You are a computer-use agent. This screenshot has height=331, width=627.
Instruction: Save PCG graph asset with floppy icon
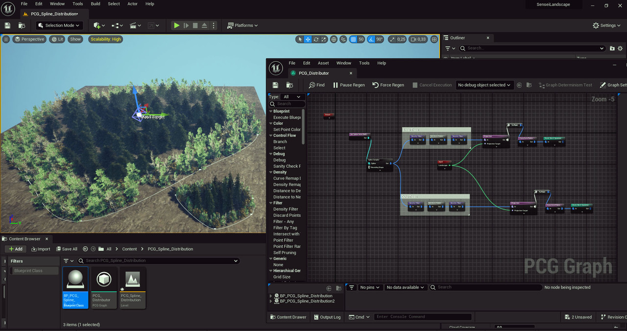tap(275, 85)
